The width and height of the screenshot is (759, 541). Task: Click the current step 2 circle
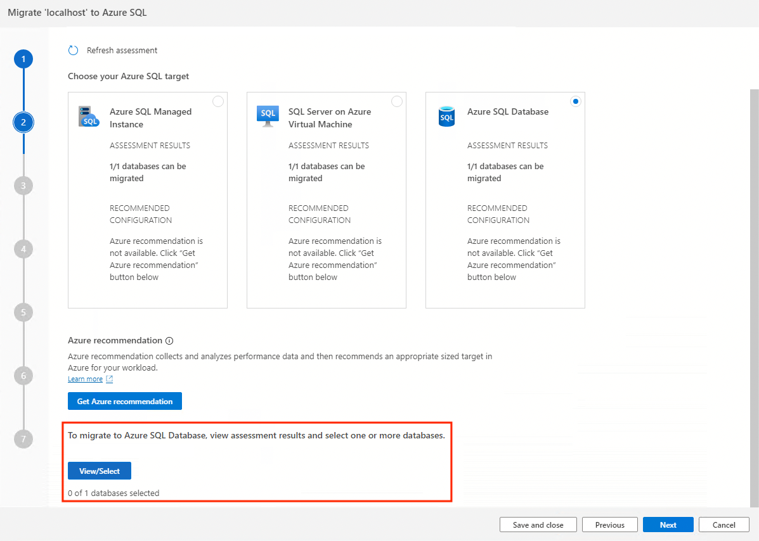[23, 122]
